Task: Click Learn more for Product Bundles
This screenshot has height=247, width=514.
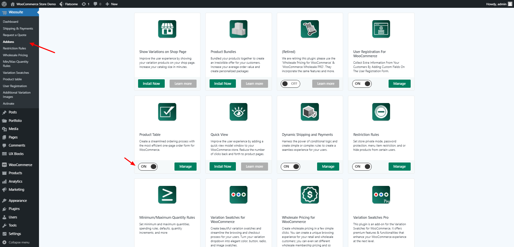Action: pyautogui.click(x=254, y=84)
